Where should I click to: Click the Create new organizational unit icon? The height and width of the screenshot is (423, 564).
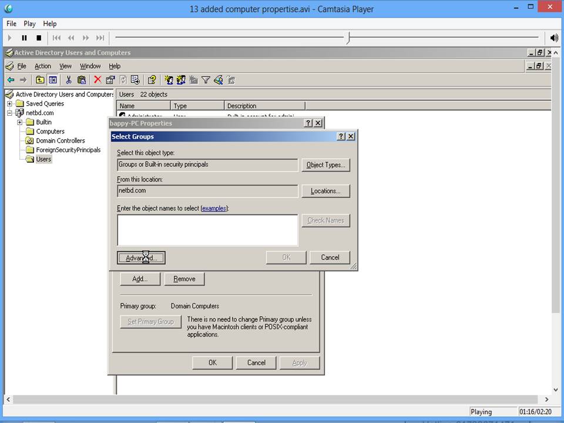[x=193, y=80]
